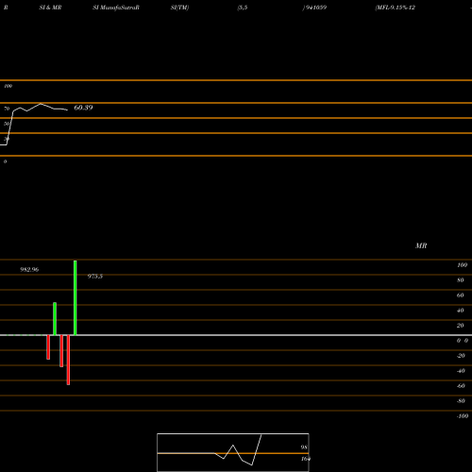Click the shorter green MR bar
Viewport: 472px width, 472px height.
coord(55,319)
